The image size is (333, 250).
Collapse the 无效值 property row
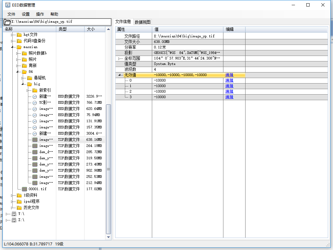coord(120,75)
